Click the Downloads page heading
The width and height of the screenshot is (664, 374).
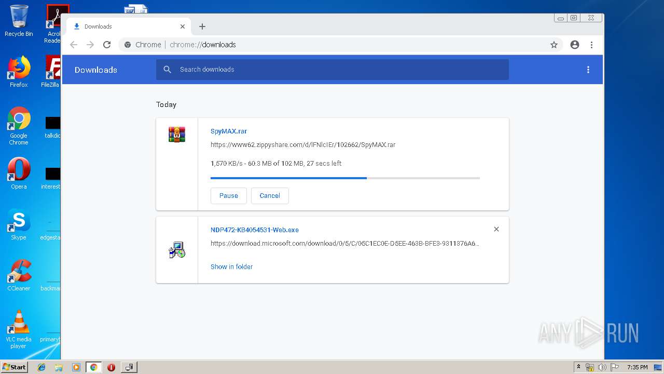tap(96, 70)
